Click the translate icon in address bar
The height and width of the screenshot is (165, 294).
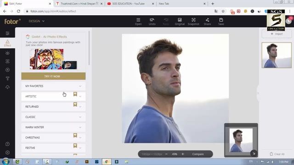[x=216, y=11]
